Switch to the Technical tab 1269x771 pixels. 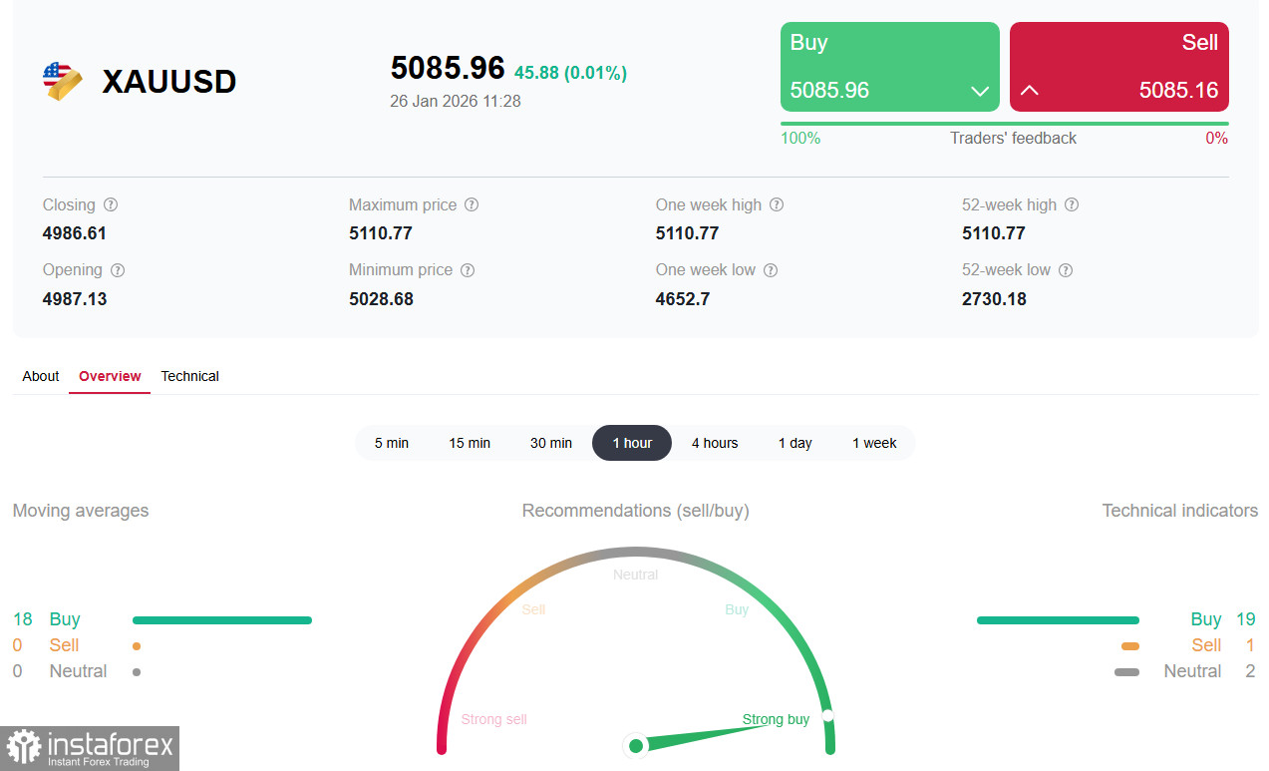pos(189,376)
